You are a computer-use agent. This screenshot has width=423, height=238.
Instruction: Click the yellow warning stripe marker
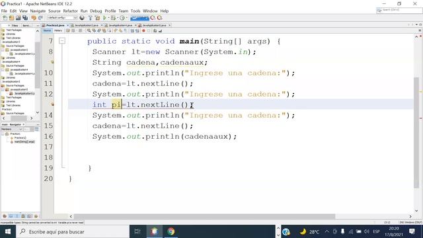421,92
